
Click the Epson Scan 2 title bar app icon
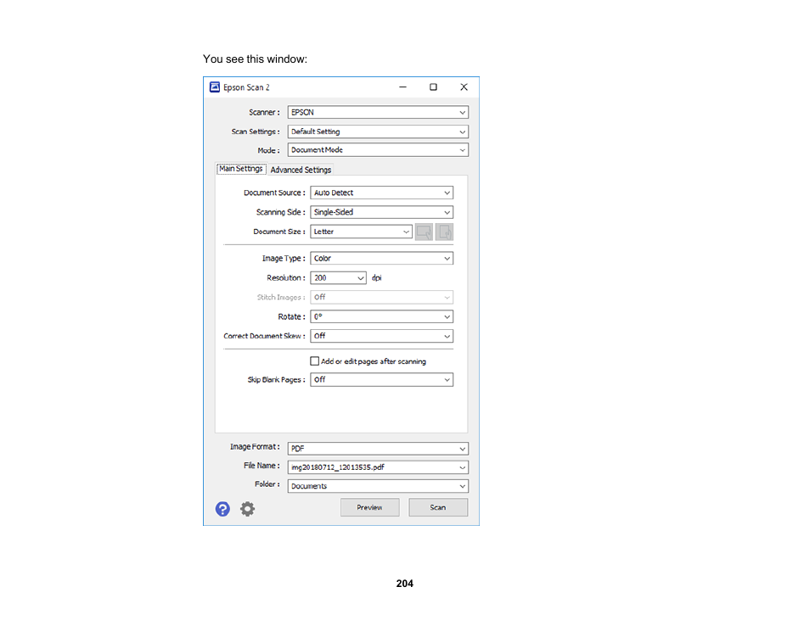215,87
